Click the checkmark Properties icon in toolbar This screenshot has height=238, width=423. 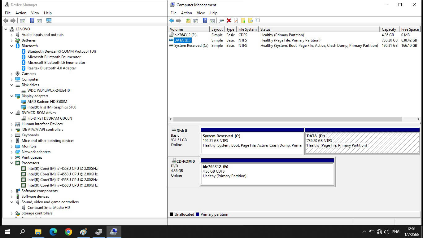point(236,21)
